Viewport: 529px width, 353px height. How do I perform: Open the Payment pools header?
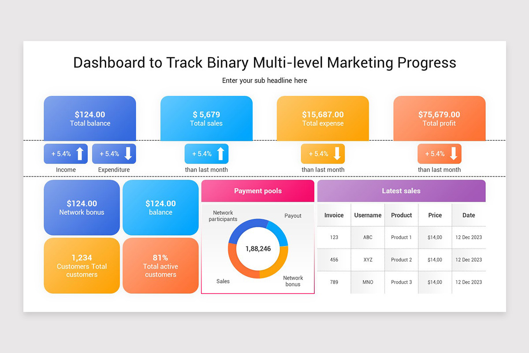click(258, 191)
